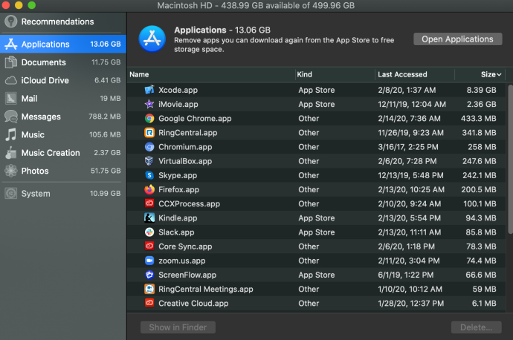Select the Documents category label
The width and height of the screenshot is (513, 340).
[44, 62]
